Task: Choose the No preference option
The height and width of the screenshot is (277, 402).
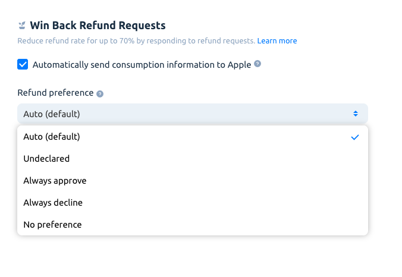Action: pos(193,225)
